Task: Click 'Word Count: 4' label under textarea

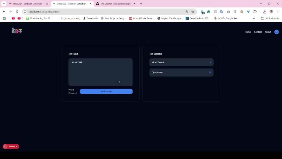Action: [72, 91]
